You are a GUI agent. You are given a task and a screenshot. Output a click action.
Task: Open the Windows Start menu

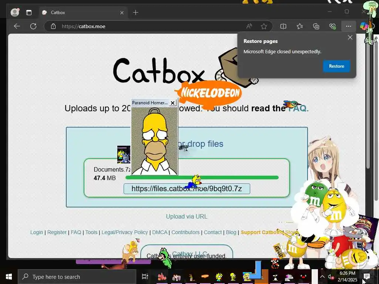coord(9,277)
